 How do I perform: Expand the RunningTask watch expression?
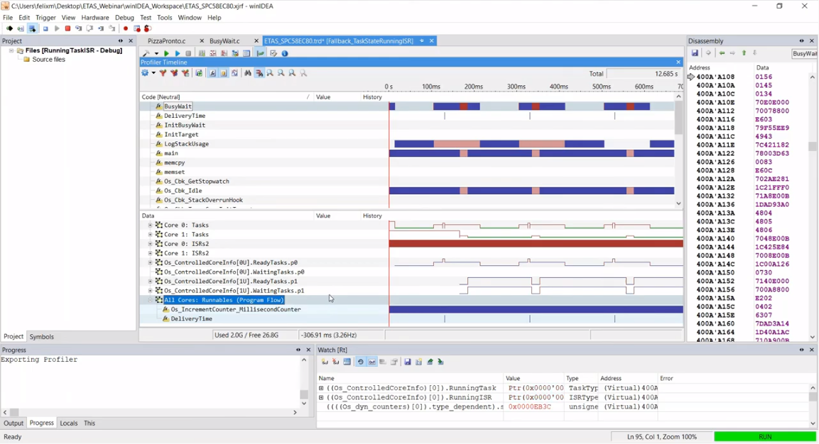[x=321, y=389]
